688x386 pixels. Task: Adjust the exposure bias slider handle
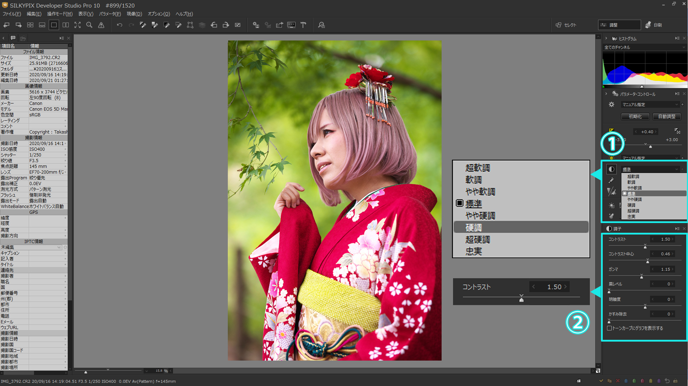[650, 146]
